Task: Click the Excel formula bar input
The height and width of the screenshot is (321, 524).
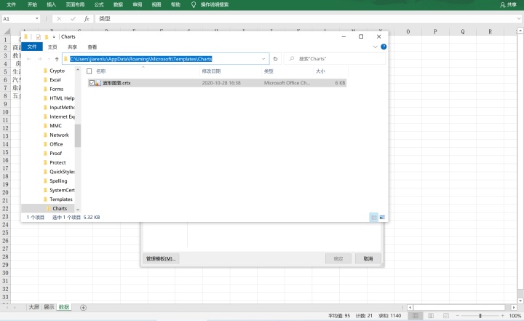Action: (x=305, y=19)
